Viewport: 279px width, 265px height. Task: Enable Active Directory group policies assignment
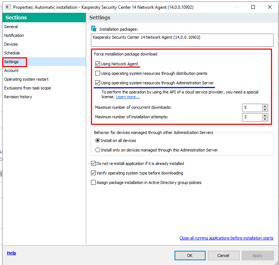[x=93, y=182]
